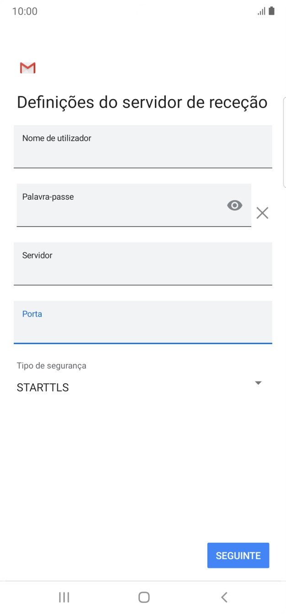
Task: Open recent apps from the navigation bar
Action: coord(64,597)
